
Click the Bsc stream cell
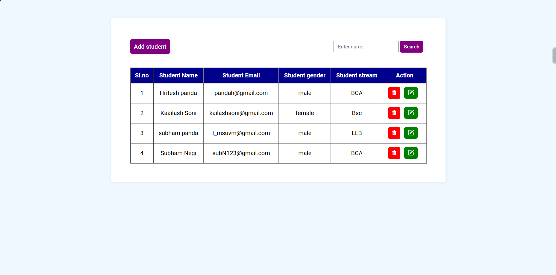pos(357,113)
